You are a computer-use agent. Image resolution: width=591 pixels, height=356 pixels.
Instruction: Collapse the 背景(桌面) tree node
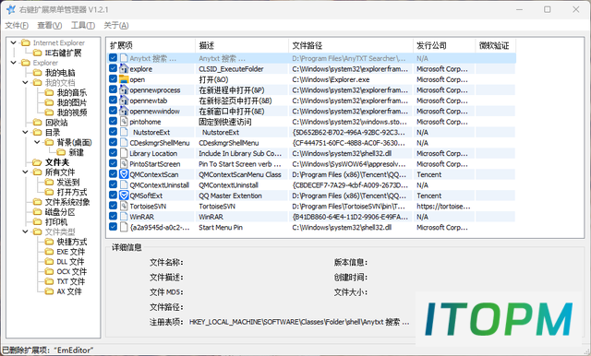click(37, 142)
